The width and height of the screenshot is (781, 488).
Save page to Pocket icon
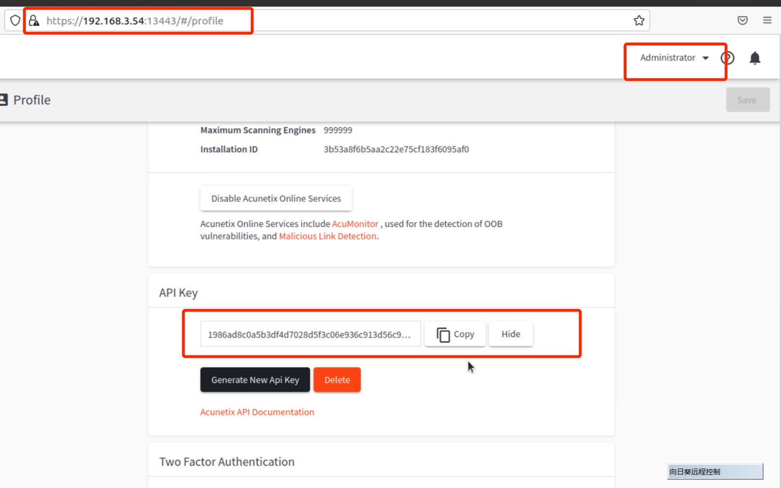pyautogui.click(x=742, y=20)
